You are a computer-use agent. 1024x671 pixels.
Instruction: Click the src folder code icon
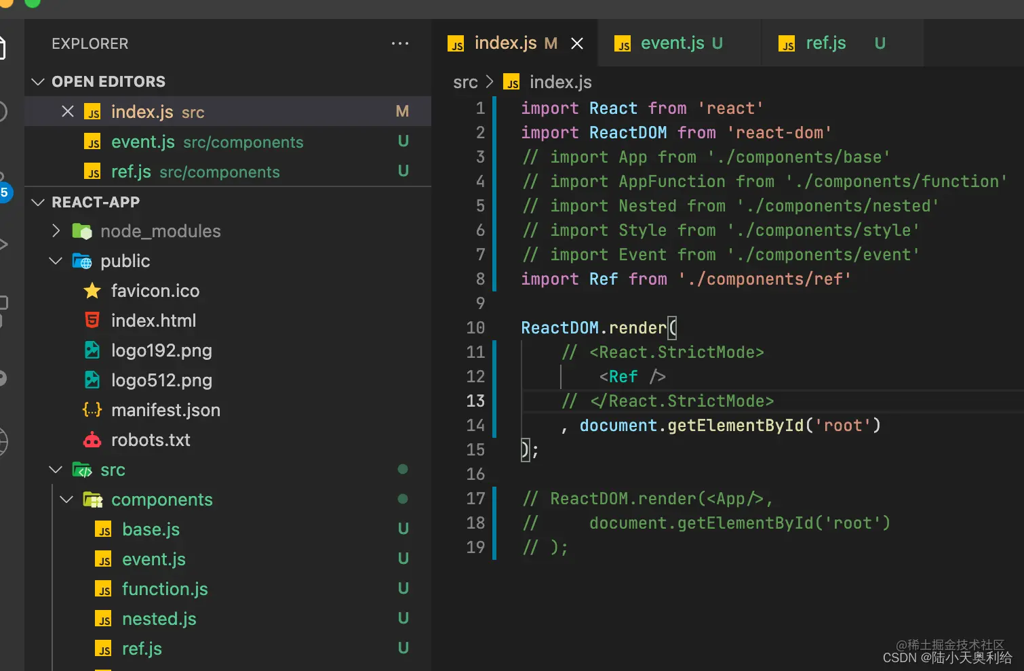tap(82, 470)
